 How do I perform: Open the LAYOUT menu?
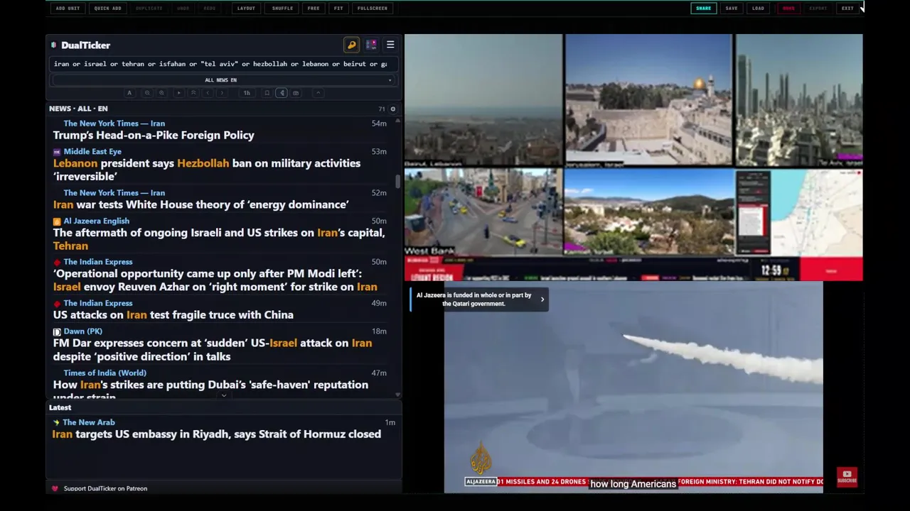point(246,9)
